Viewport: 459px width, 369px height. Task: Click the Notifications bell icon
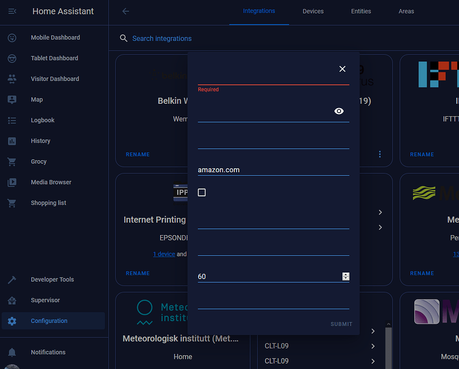pos(11,352)
